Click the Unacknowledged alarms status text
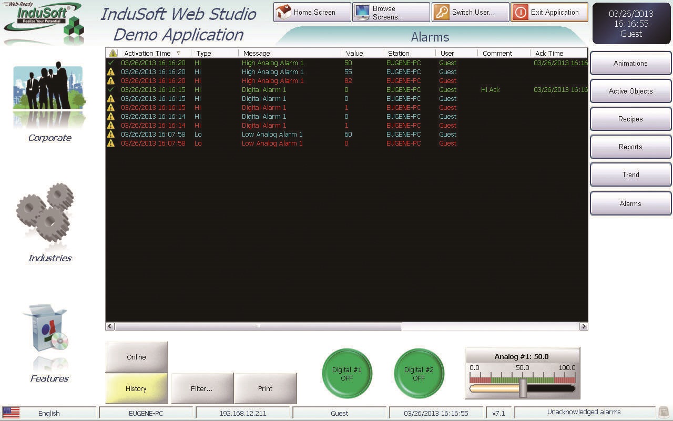The height and width of the screenshot is (421, 673). (584, 412)
